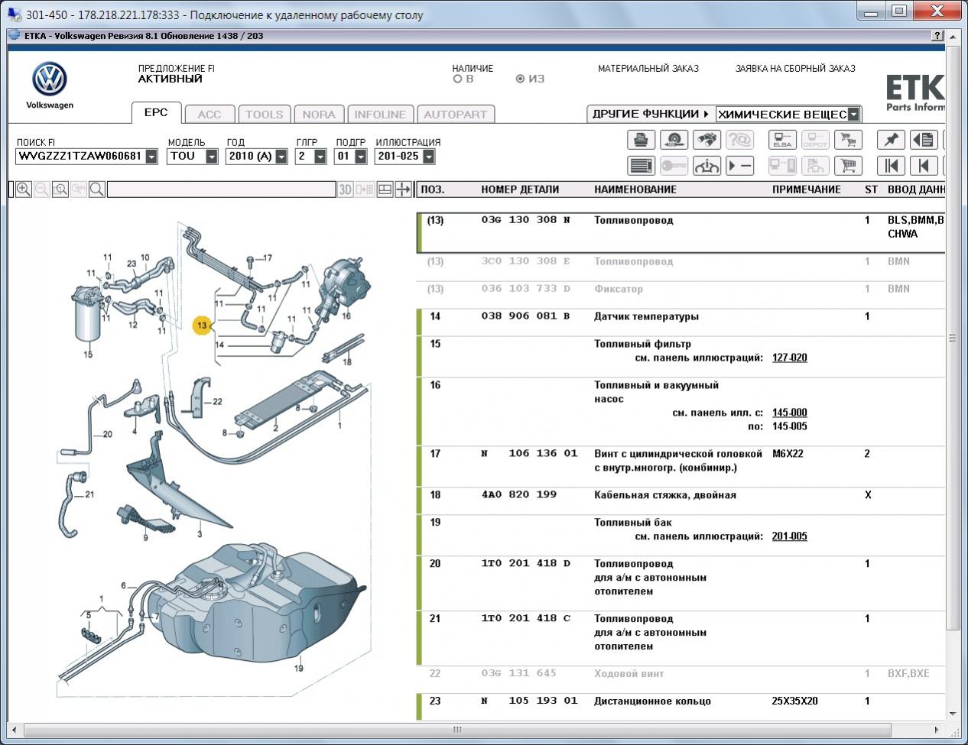Switch to the ACC tab
968x745 pixels.
[x=210, y=115]
